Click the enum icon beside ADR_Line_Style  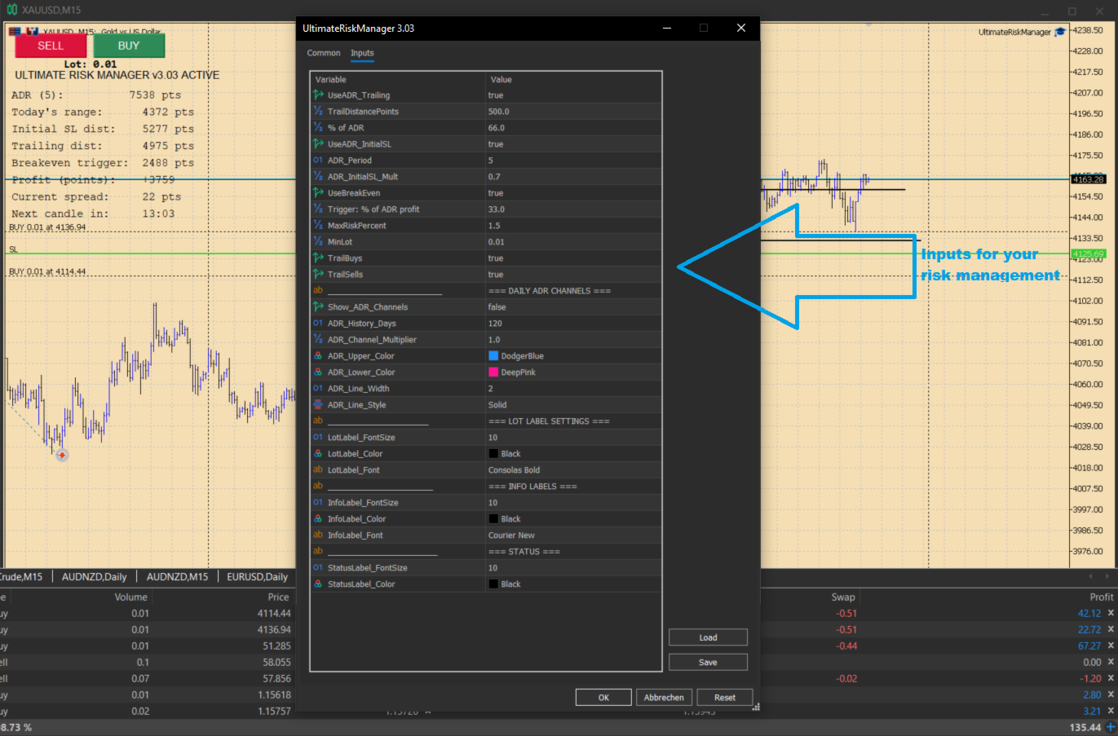[318, 405]
